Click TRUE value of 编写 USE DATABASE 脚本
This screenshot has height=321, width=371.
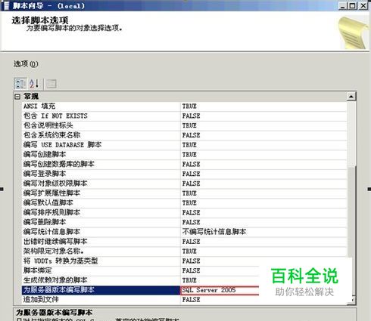click(189, 145)
